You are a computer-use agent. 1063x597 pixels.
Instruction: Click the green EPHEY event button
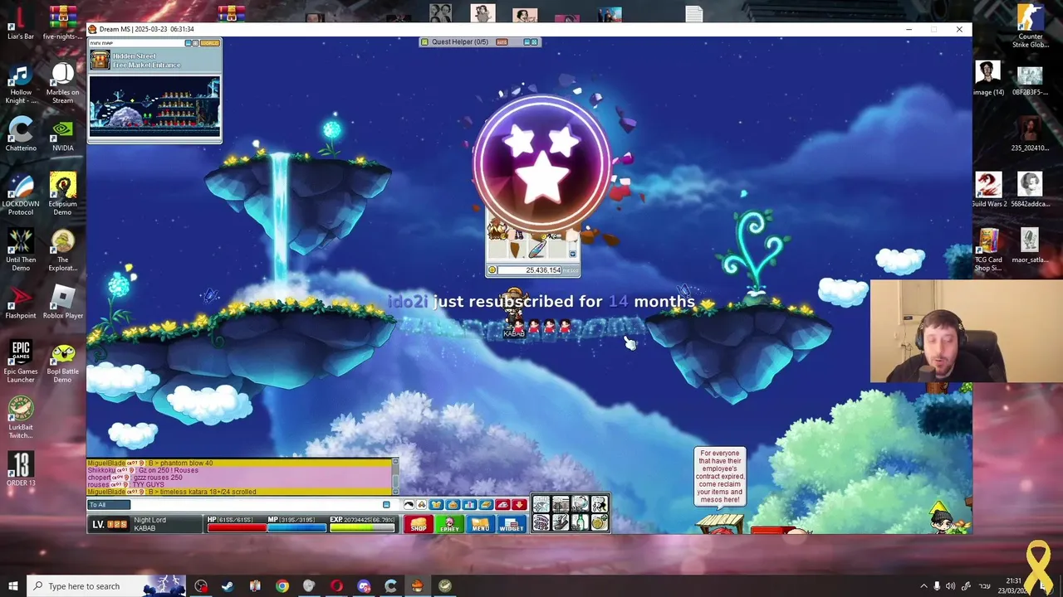[x=449, y=524]
